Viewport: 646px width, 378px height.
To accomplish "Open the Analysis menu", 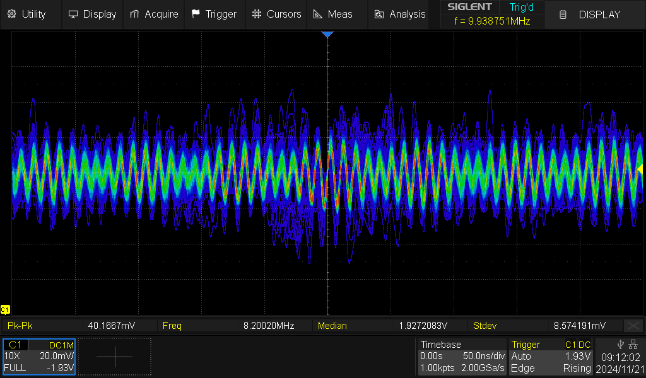I will pos(400,14).
